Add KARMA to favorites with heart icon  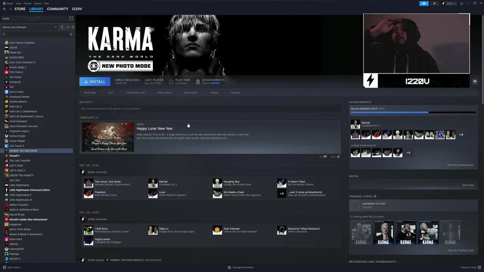coord(475,82)
